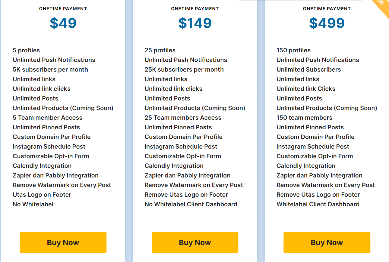Screen dimensions: 389x262
Task: Click Buy Now for the $499 plan
Action: tap(327, 242)
